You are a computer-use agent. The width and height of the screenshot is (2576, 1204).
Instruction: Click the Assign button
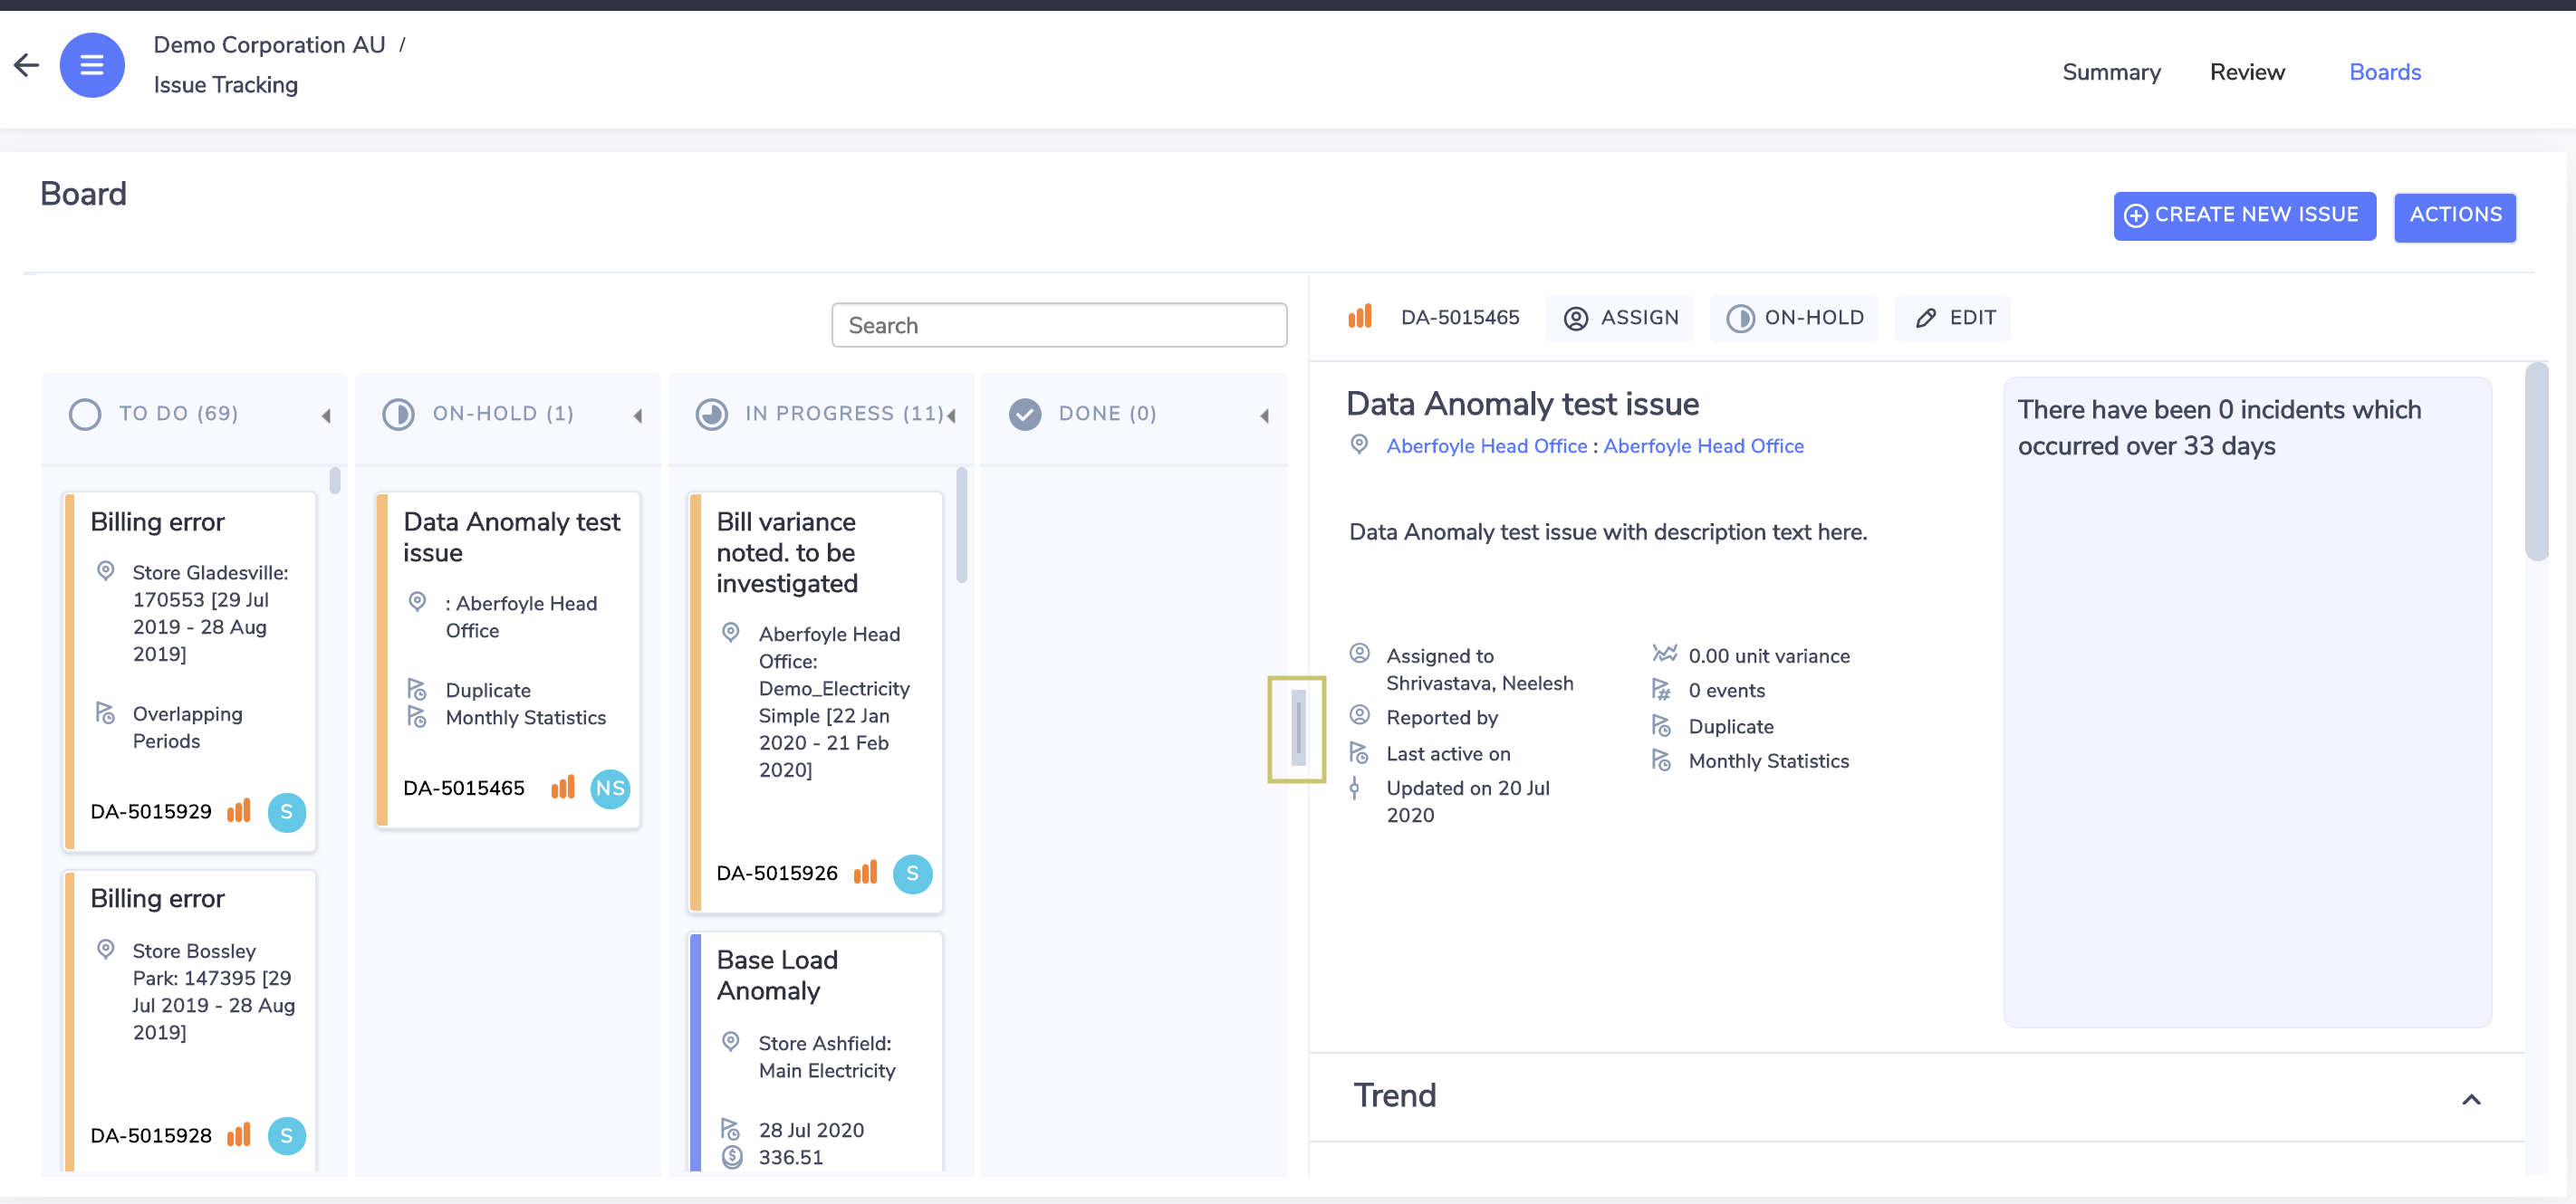[x=1620, y=318]
